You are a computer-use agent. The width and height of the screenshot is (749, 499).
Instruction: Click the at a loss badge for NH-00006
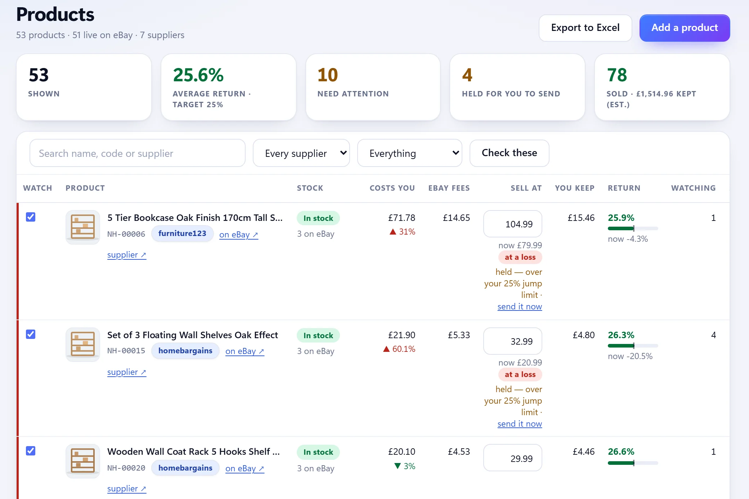point(520,257)
